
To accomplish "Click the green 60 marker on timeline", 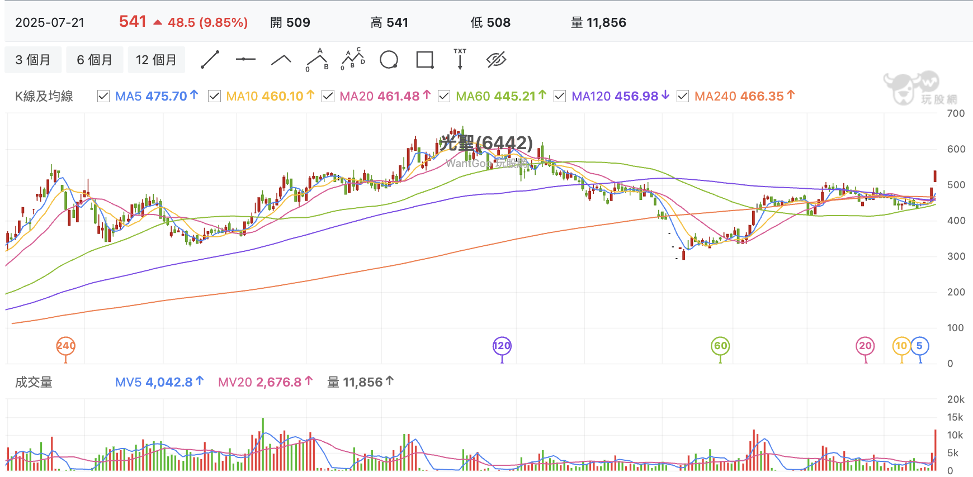I will pos(720,346).
